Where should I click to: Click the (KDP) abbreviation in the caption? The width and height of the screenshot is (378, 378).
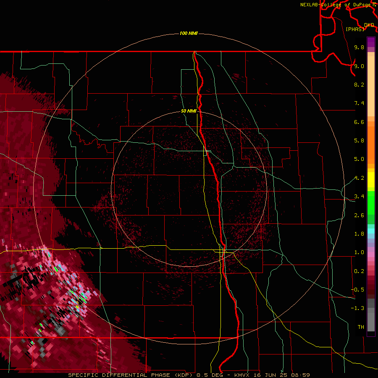pyautogui.click(x=184, y=375)
